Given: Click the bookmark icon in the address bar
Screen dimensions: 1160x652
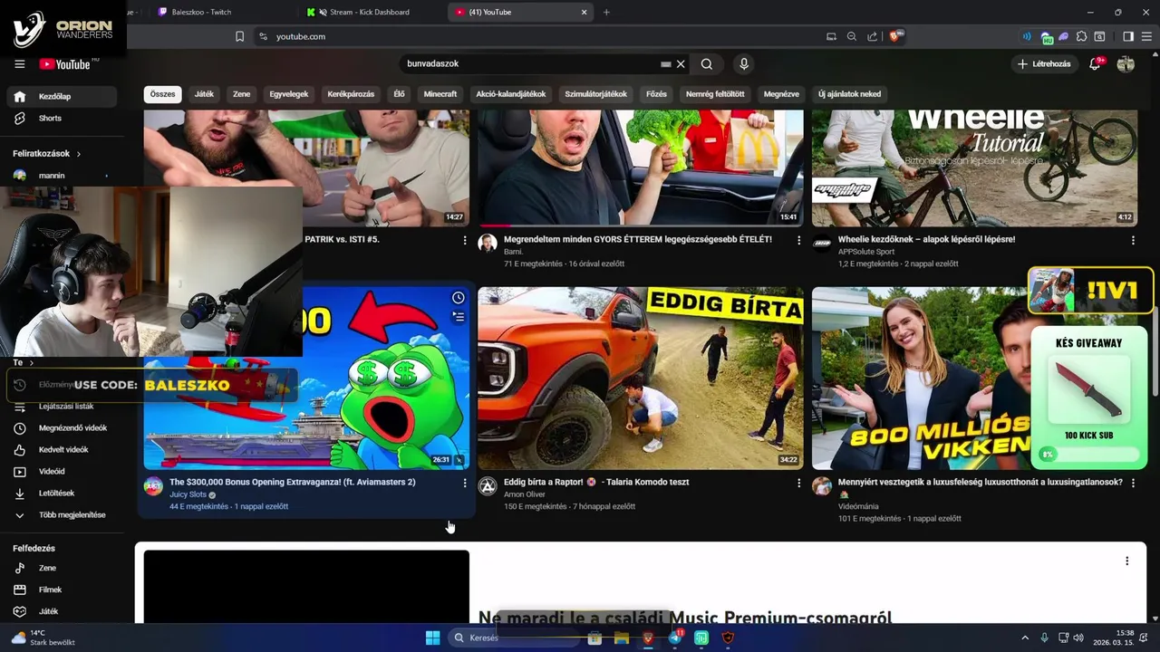Looking at the screenshot, I should [239, 36].
